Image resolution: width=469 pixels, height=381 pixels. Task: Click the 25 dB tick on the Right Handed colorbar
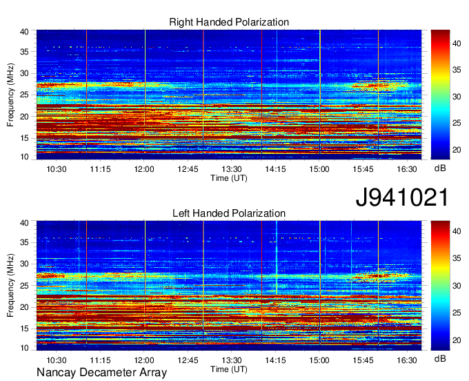point(457,123)
